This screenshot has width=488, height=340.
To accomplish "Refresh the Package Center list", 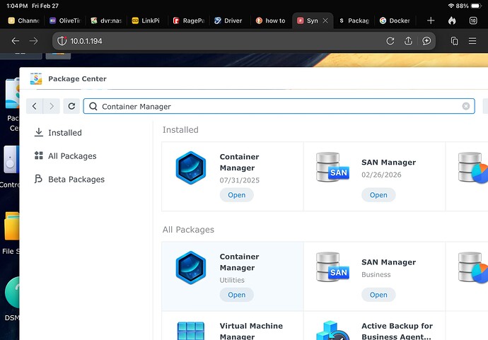I will (x=71, y=106).
